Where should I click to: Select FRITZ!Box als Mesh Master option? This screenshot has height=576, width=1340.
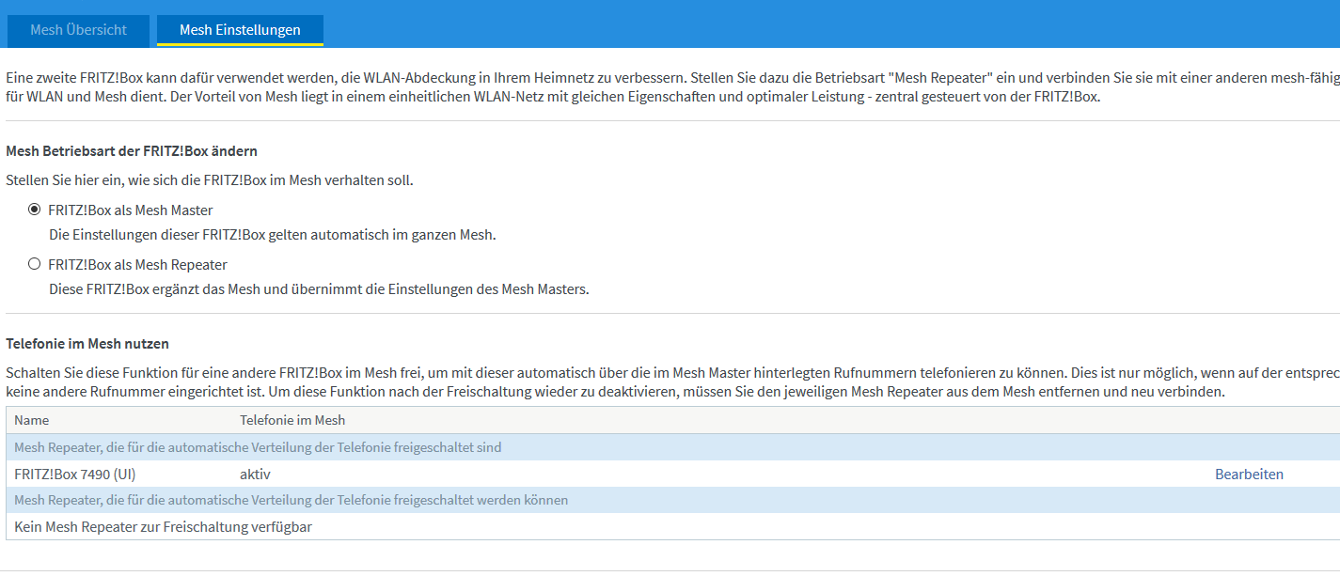coord(35,210)
